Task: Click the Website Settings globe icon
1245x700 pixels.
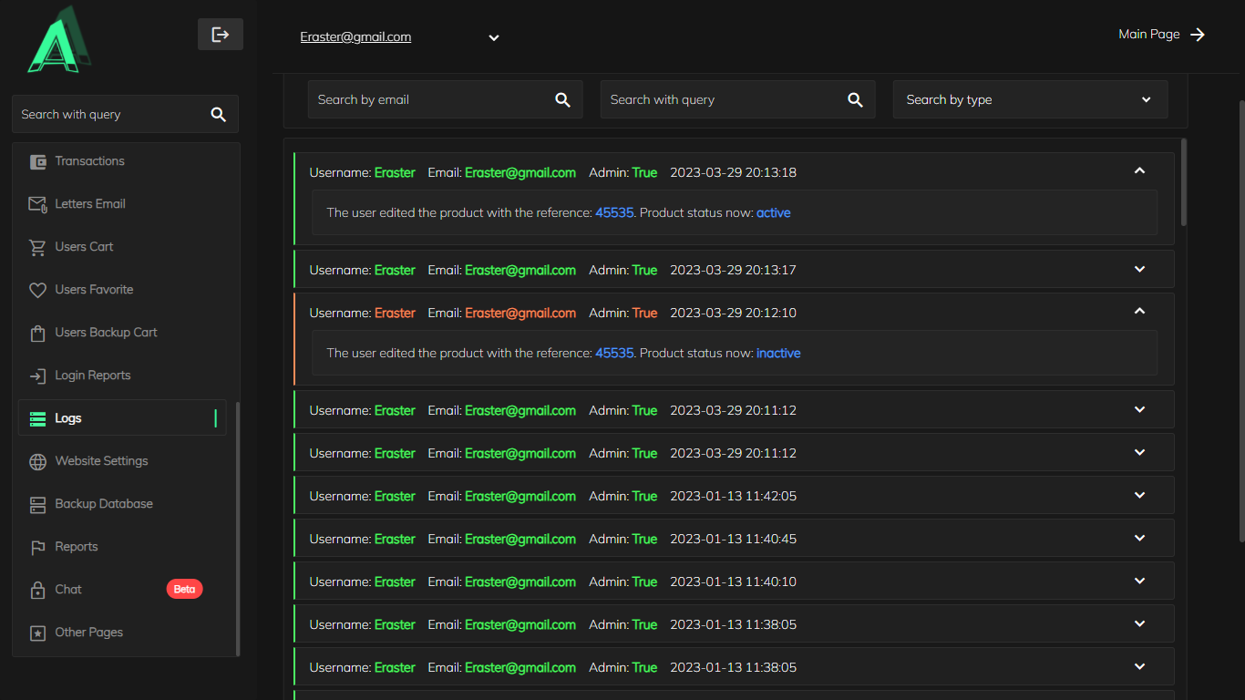Action: pyautogui.click(x=37, y=461)
